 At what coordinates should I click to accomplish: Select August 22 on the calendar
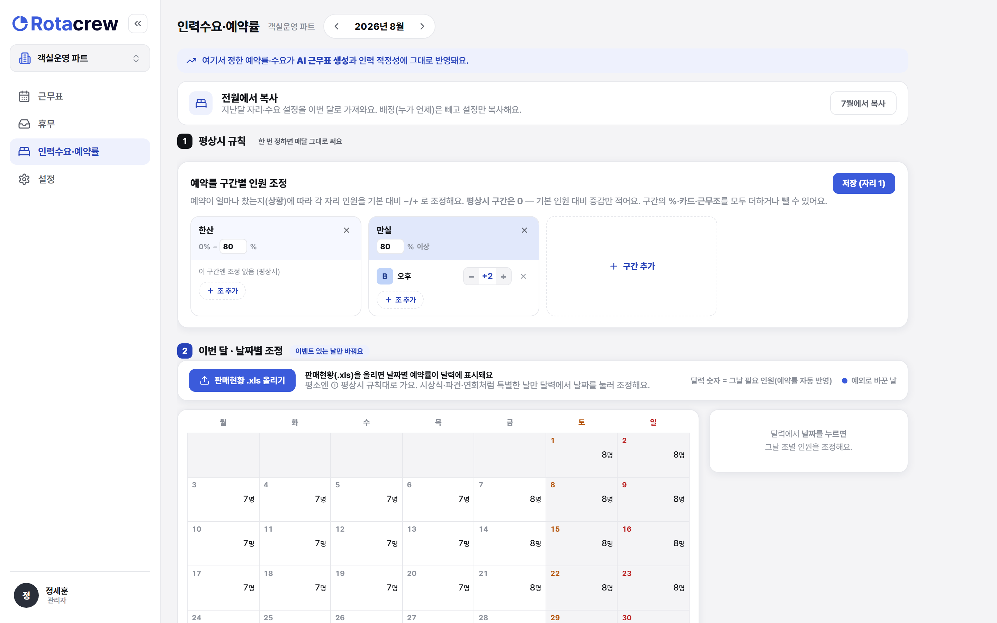click(581, 588)
